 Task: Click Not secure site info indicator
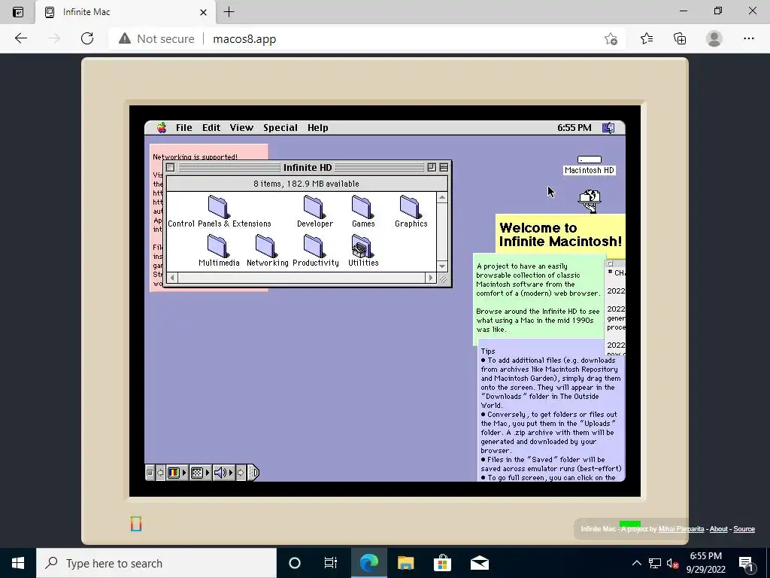pos(156,39)
